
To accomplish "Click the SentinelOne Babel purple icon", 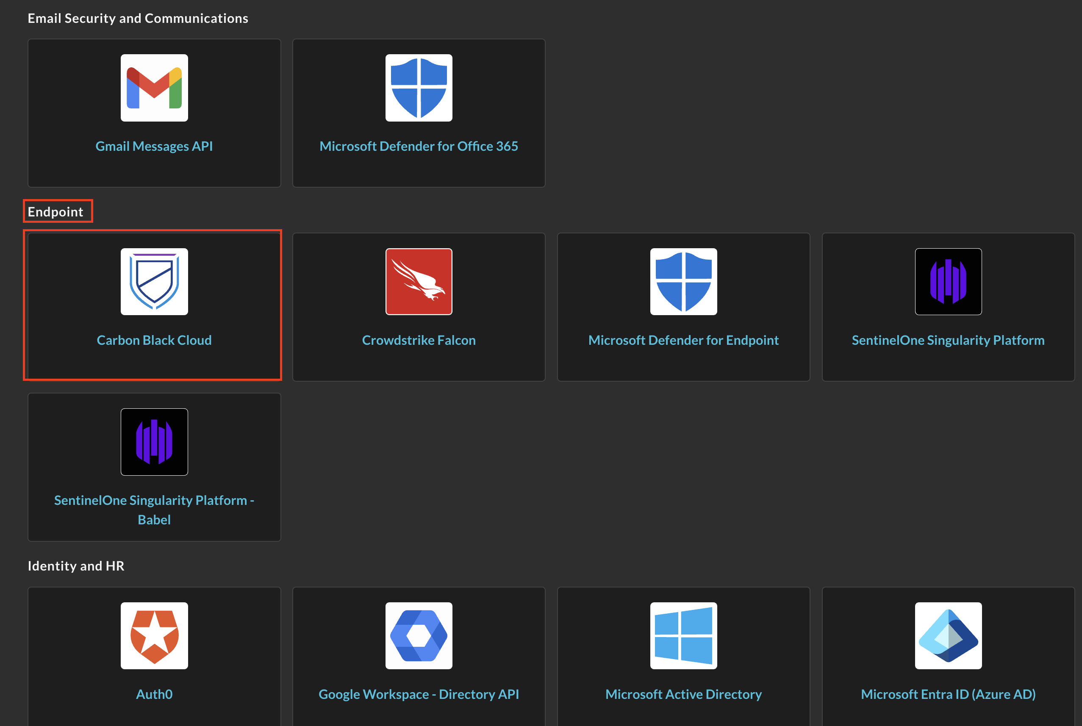I will click(x=154, y=442).
